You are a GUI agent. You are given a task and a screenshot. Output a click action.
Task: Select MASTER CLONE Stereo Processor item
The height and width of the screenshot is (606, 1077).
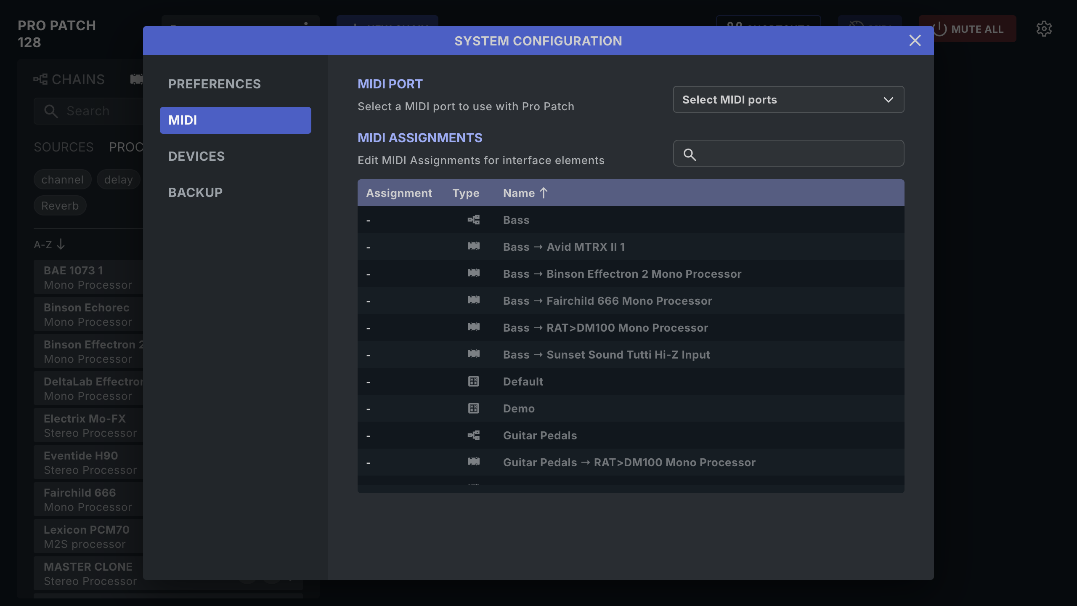(88, 574)
